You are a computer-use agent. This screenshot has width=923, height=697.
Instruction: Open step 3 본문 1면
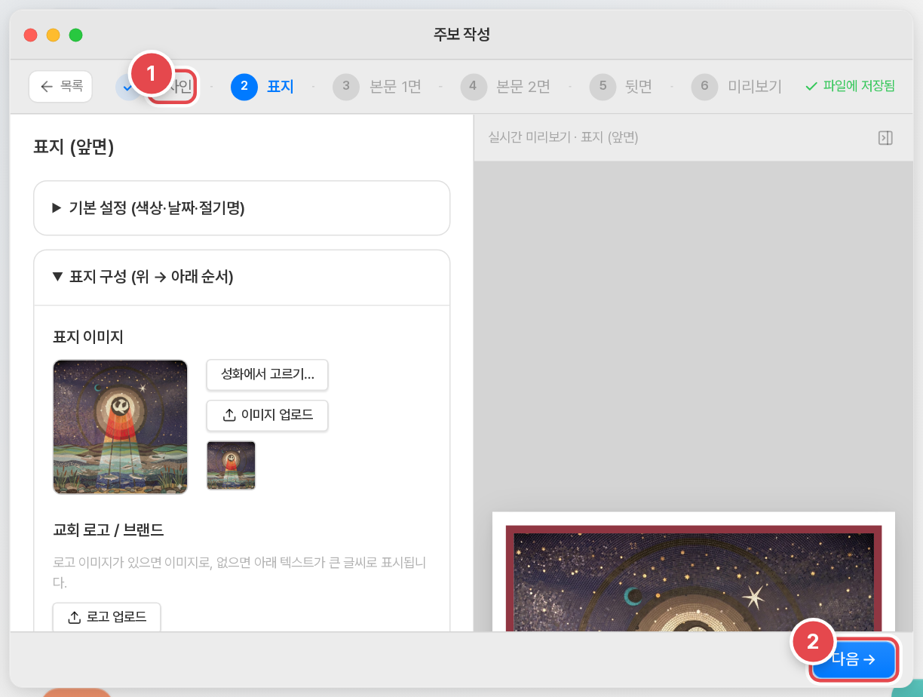click(x=377, y=87)
